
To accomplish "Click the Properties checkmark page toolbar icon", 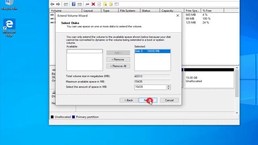I will pyautogui.click(x=99, y=4).
